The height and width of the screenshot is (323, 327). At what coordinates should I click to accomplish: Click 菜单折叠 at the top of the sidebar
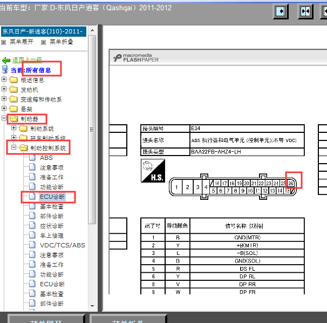[x=62, y=42]
